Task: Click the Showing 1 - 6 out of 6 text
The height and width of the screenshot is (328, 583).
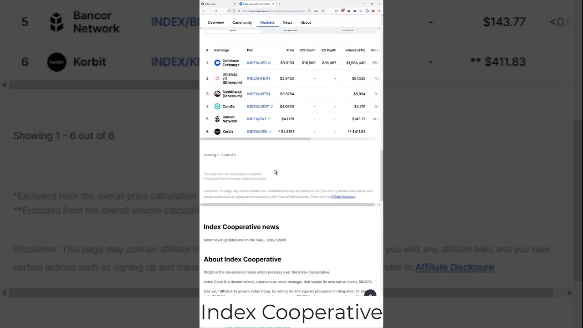Action: pos(220,155)
